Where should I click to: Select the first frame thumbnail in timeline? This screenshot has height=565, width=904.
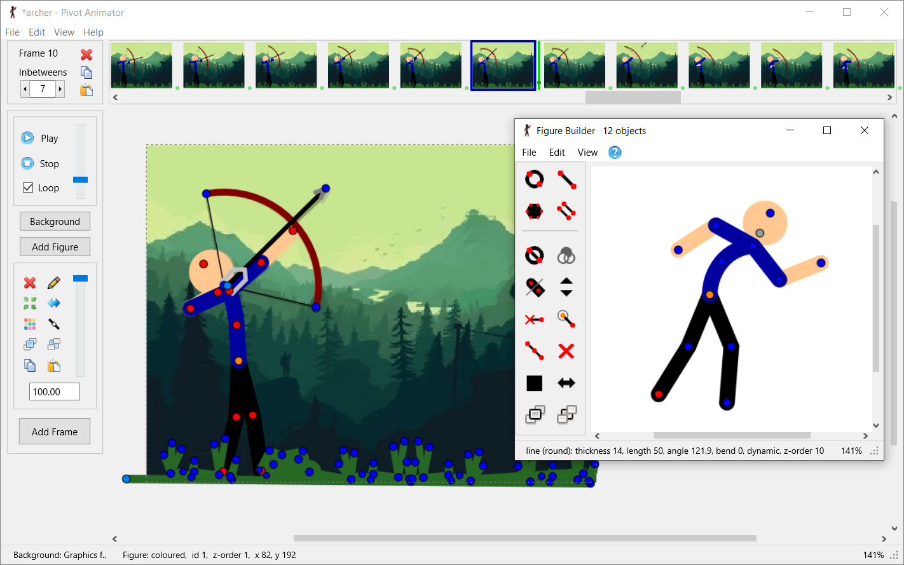coord(142,65)
